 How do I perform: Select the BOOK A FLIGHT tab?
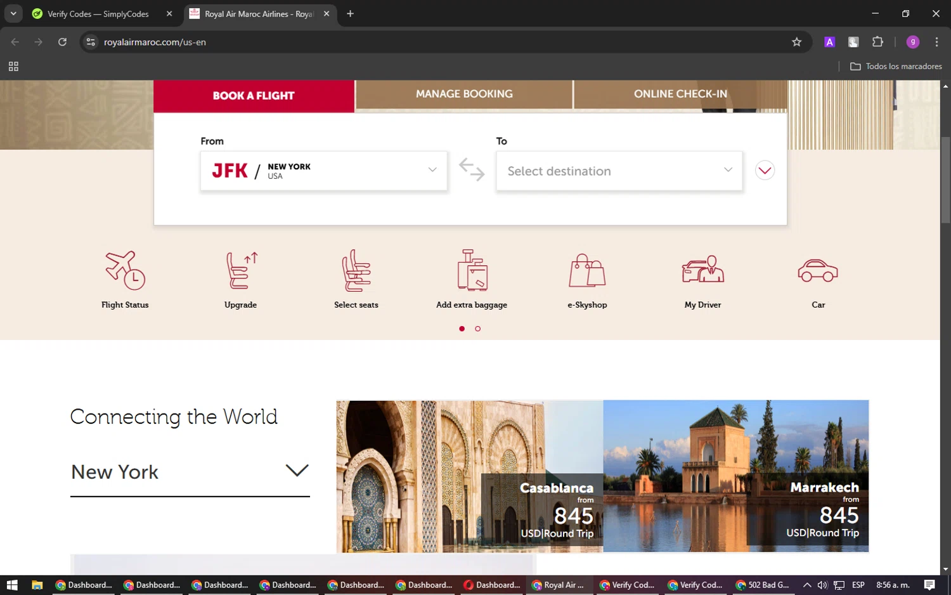254,96
